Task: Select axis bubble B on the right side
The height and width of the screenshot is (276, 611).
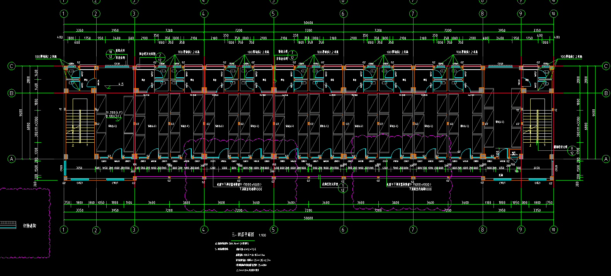Action: [606, 93]
